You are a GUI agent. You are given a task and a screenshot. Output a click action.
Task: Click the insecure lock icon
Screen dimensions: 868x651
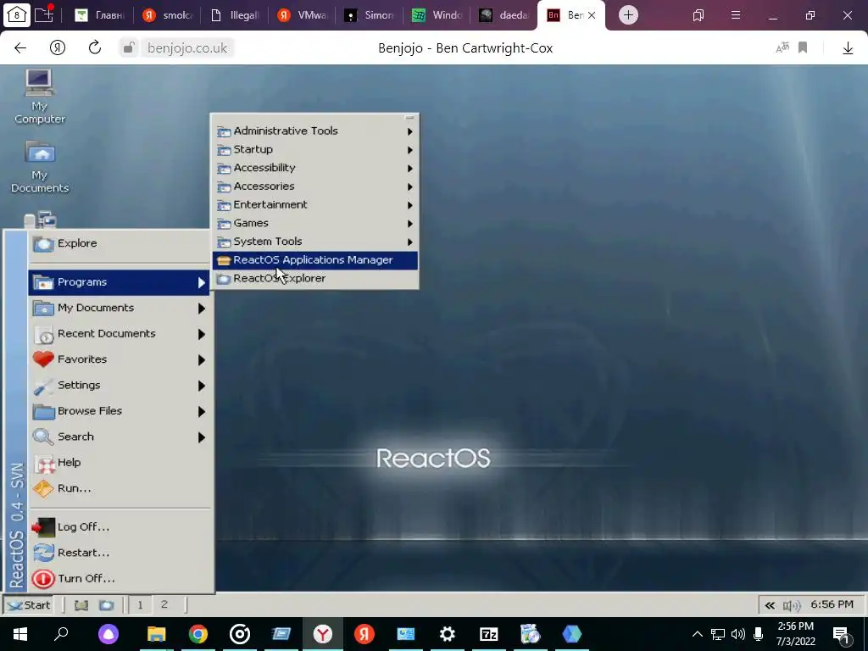pos(129,48)
